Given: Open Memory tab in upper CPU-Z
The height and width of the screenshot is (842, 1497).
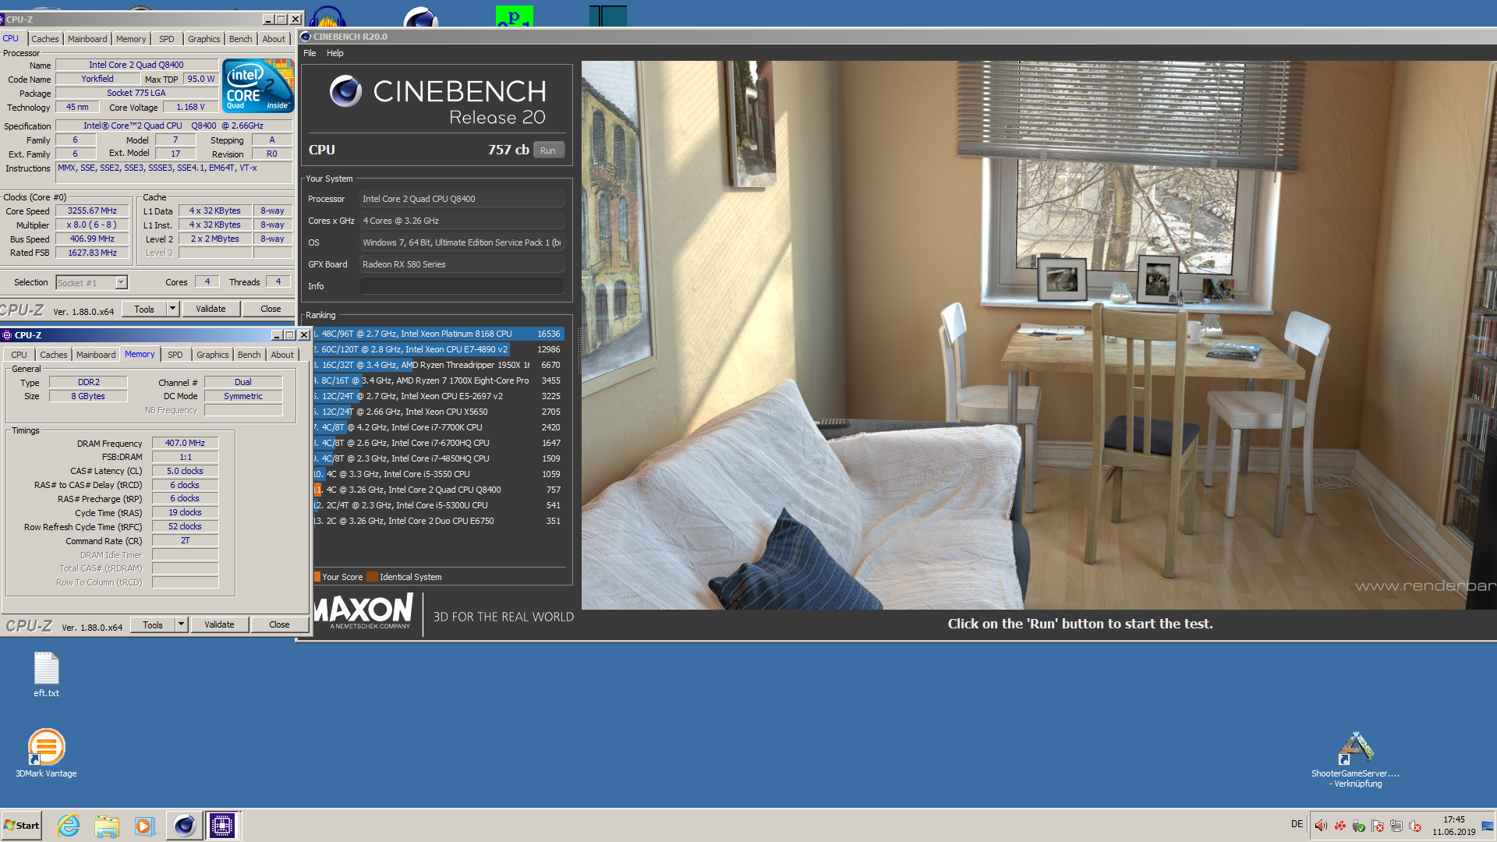Looking at the screenshot, I should (131, 39).
